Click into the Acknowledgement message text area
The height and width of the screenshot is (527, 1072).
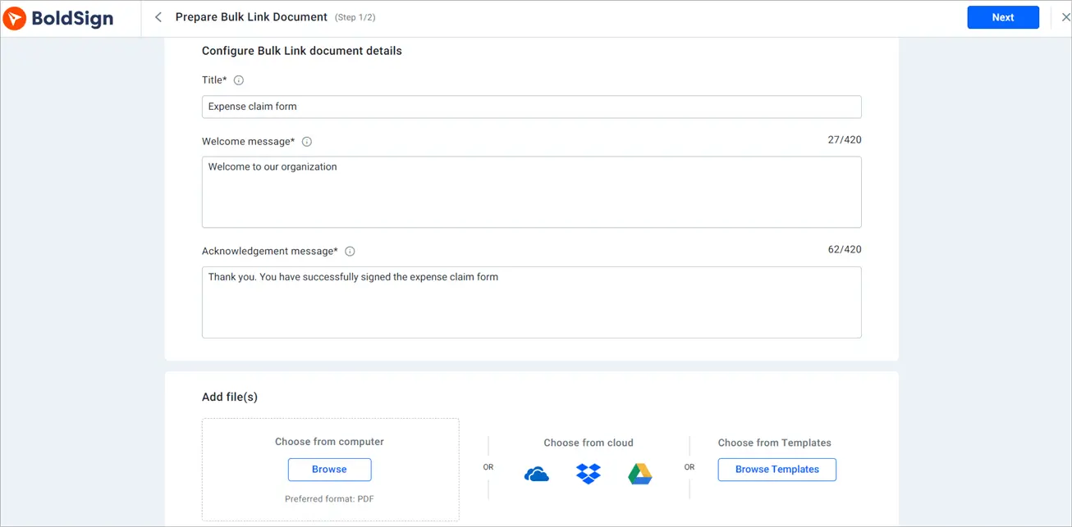tap(532, 302)
